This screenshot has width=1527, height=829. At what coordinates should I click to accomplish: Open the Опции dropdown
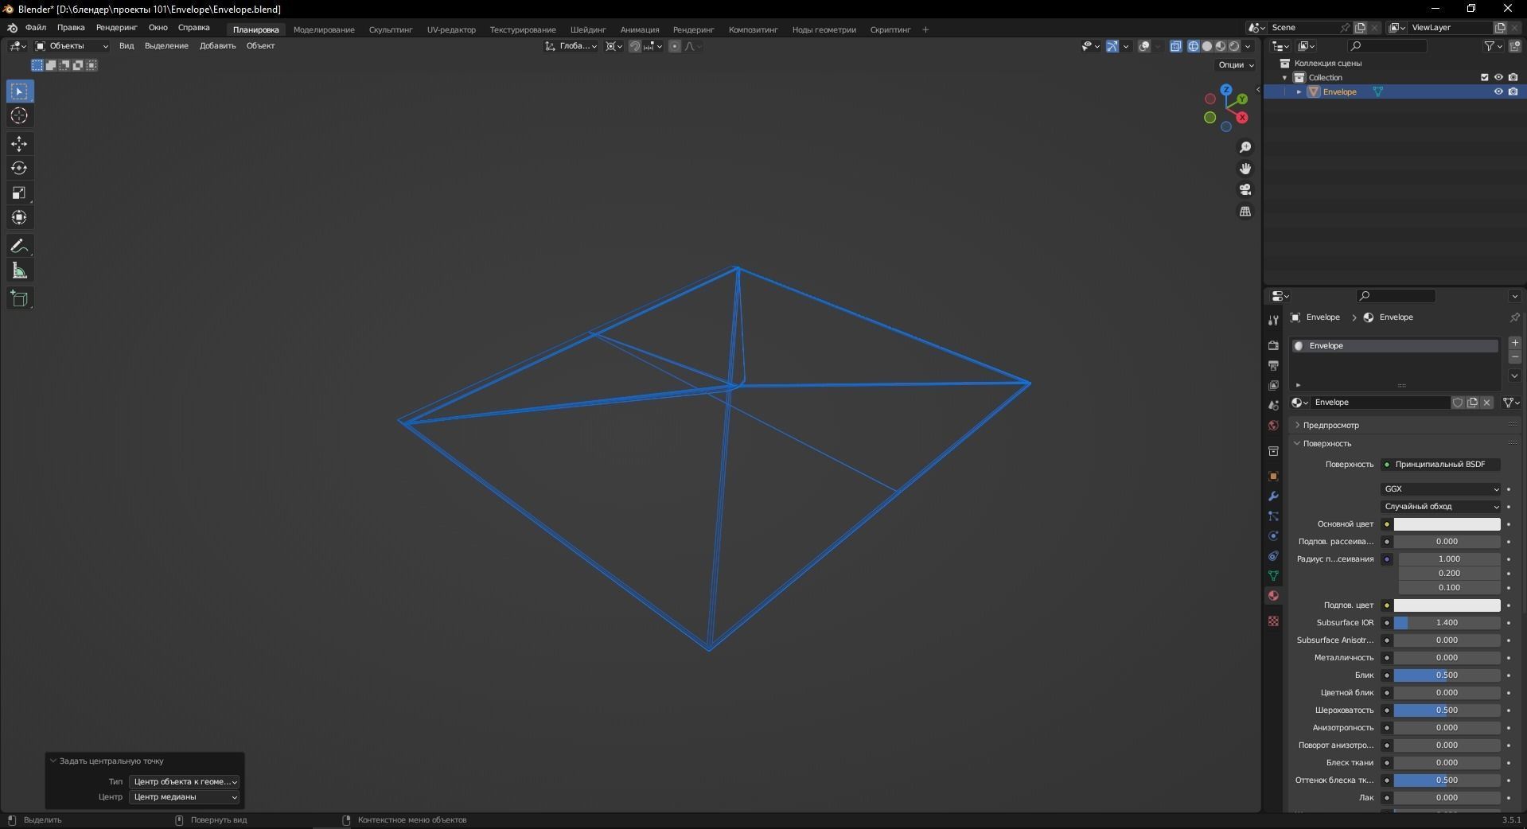click(x=1236, y=65)
